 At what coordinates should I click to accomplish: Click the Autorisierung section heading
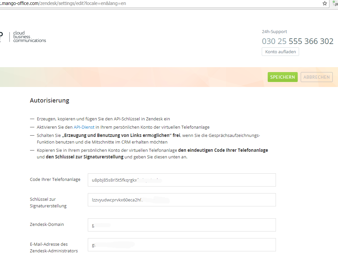click(50, 101)
